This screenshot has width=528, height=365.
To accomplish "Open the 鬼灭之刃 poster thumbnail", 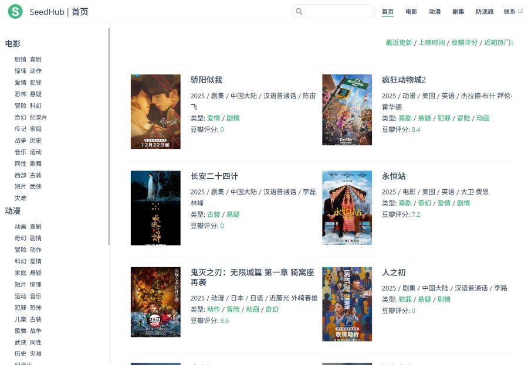I will point(155,302).
